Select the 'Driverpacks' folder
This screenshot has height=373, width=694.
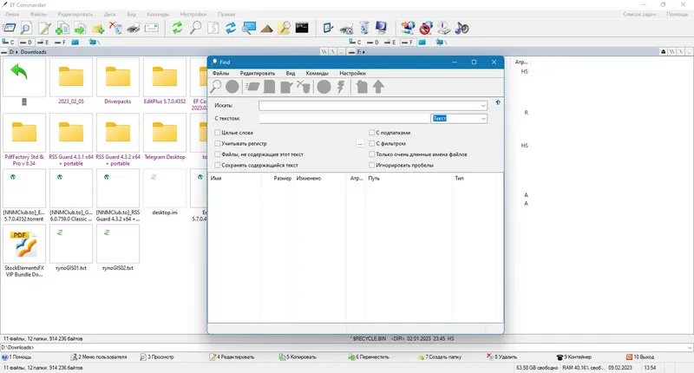pos(118,82)
